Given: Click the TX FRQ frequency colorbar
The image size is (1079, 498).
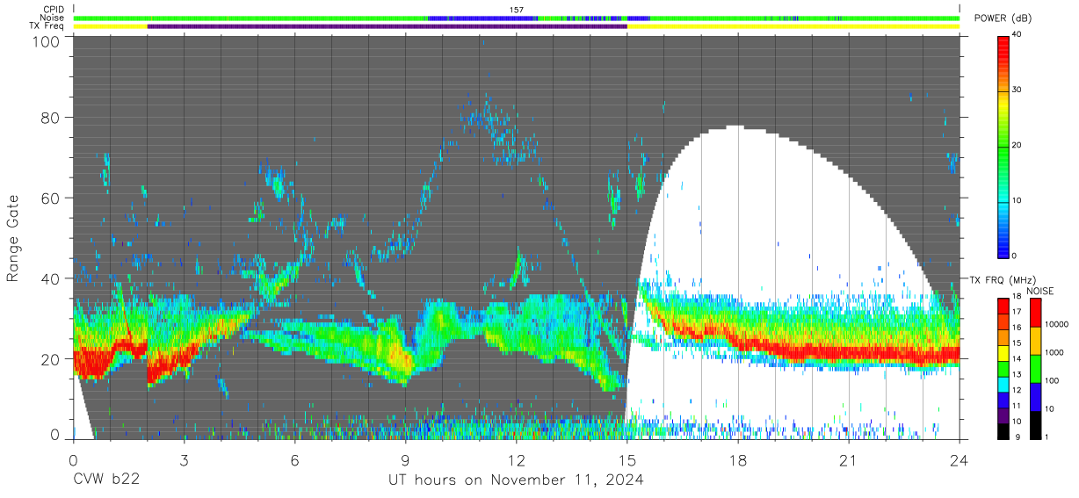Looking at the screenshot, I should tap(1003, 369).
